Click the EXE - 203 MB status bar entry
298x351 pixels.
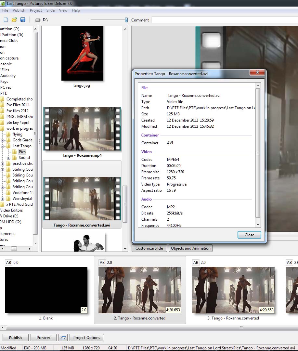coord(35,348)
